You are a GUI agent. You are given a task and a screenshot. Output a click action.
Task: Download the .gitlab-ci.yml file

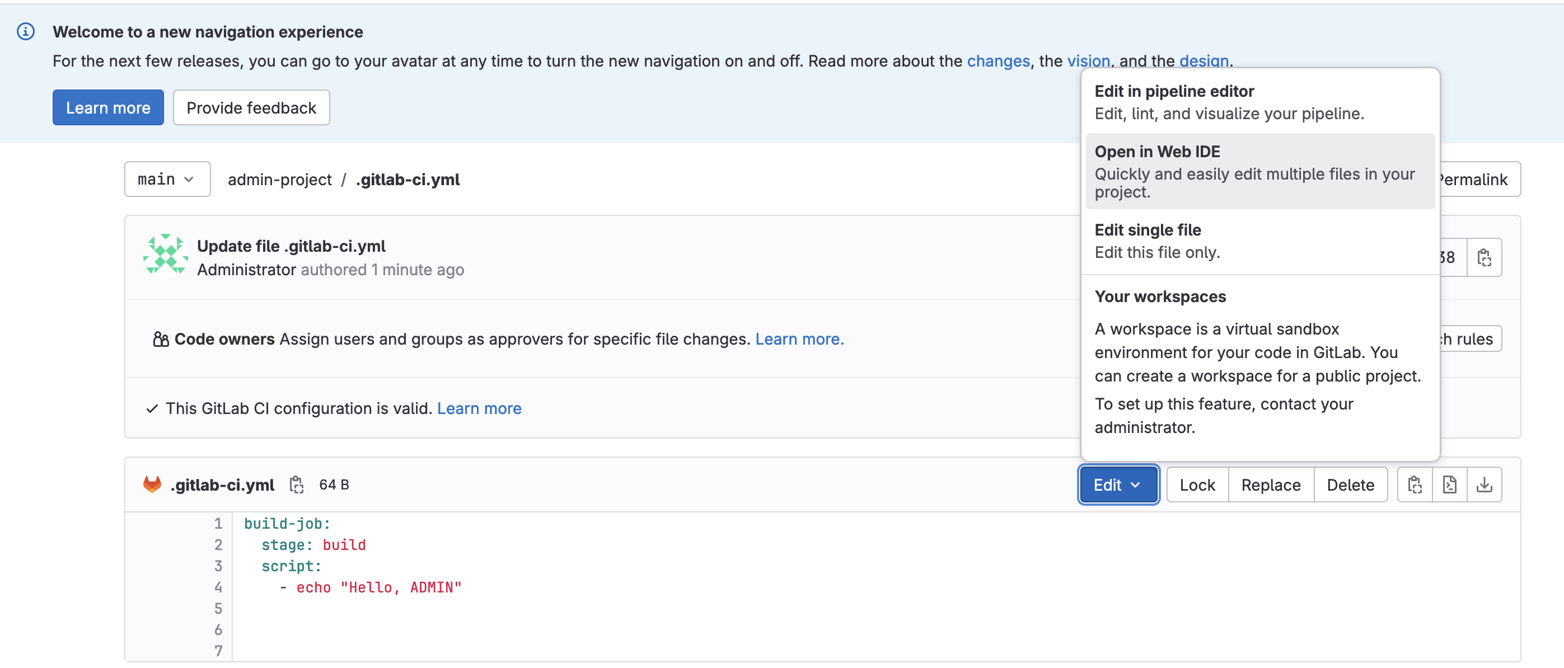[x=1484, y=484]
